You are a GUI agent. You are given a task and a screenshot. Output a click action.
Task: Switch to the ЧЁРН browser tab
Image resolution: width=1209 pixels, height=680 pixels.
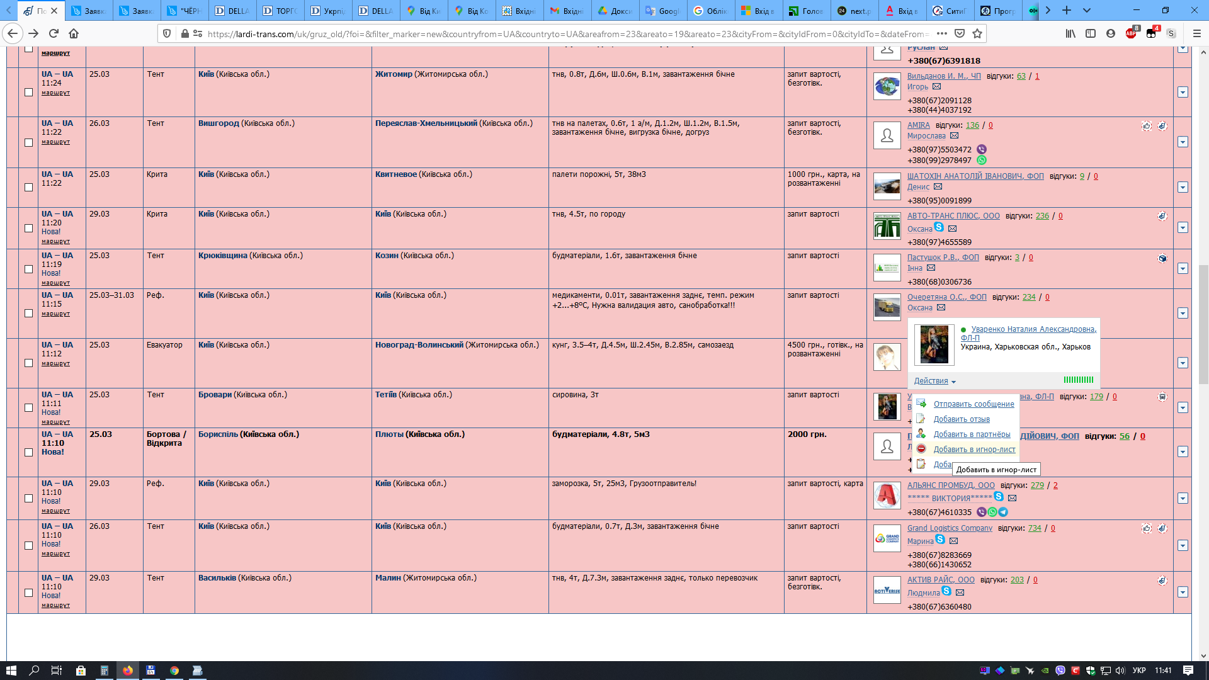tap(185, 11)
